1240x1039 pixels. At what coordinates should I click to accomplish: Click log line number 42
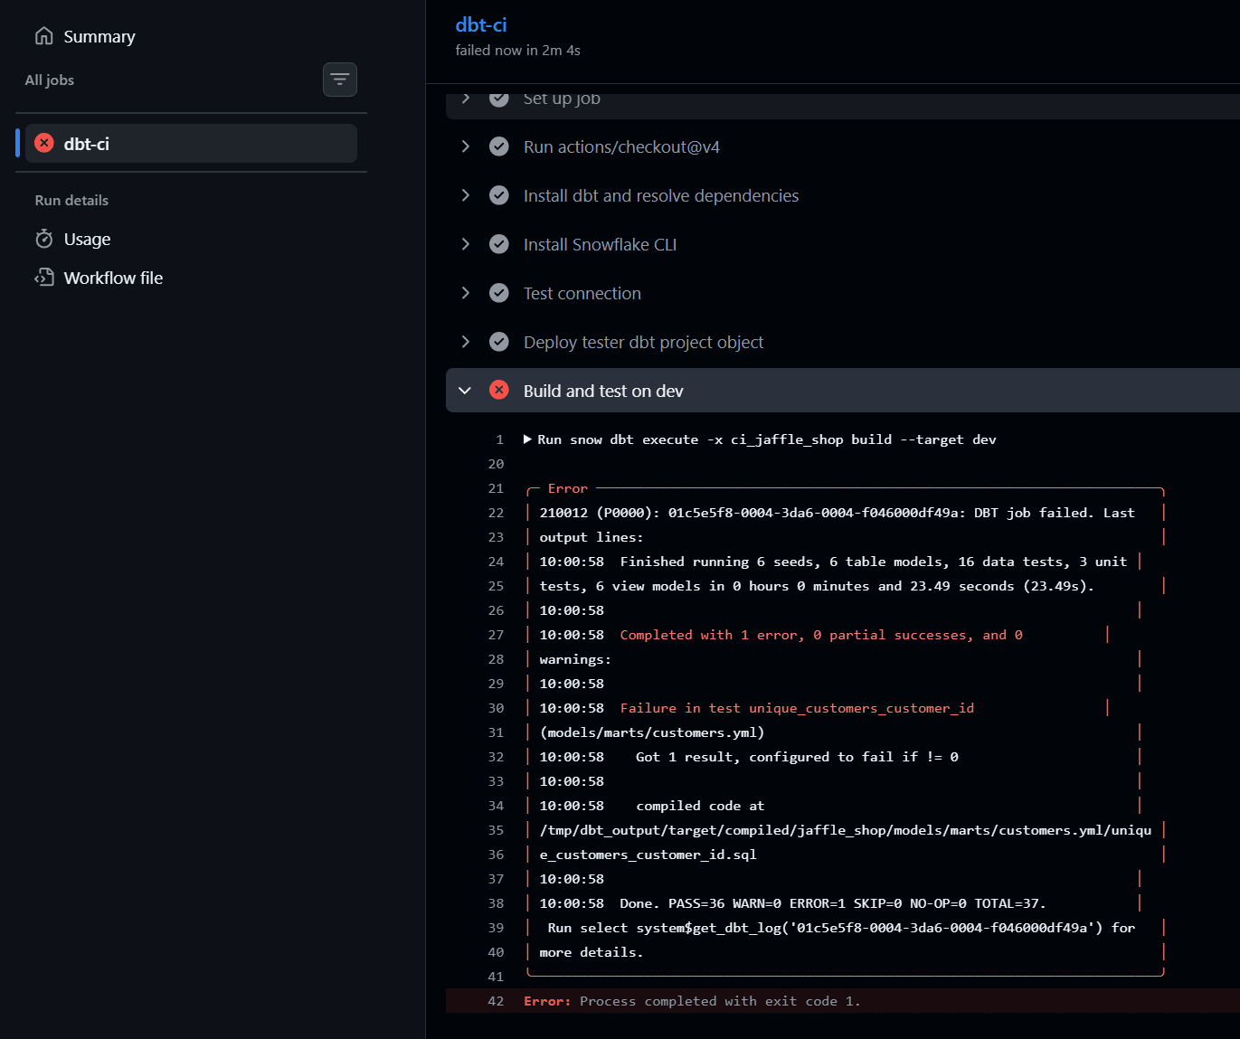click(x=496, y=1001)
